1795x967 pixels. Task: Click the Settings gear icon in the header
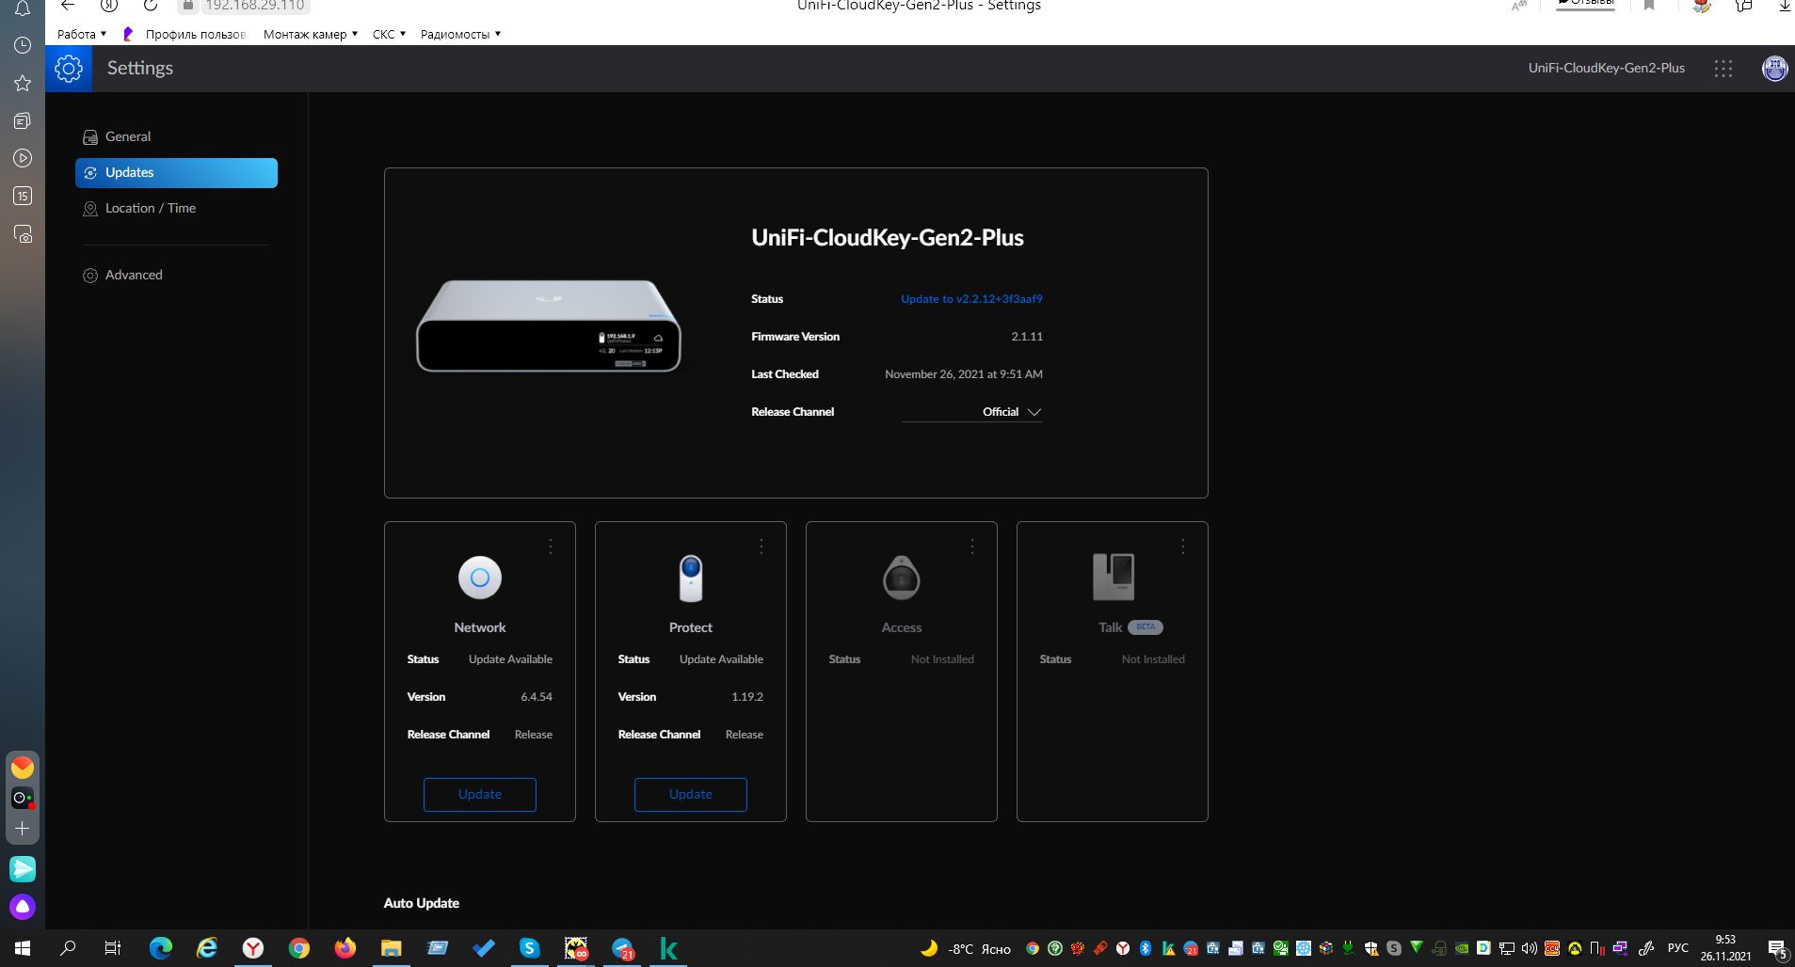(x=69, y=69)
